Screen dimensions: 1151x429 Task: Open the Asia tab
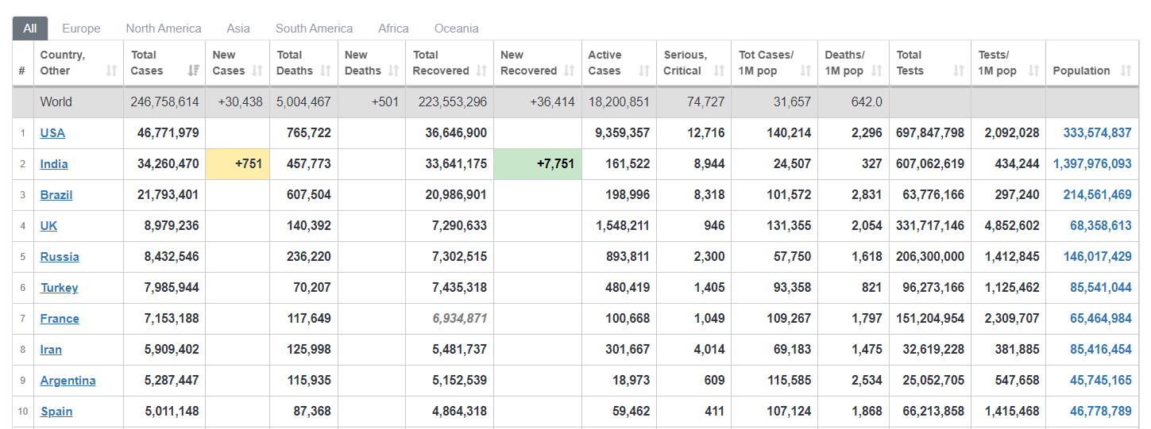click(238, 28)
